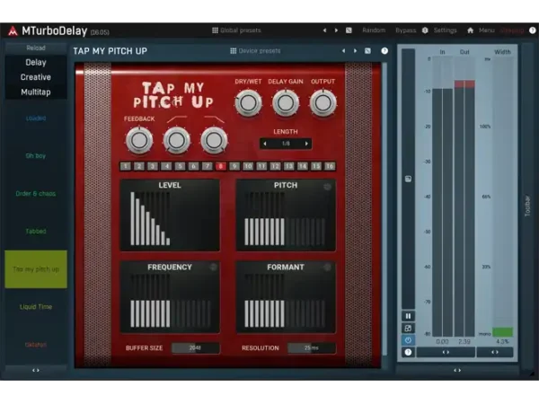Screen dimensions: 539x404
Task: Select tap count button 4
Action: tap(166, 166)
